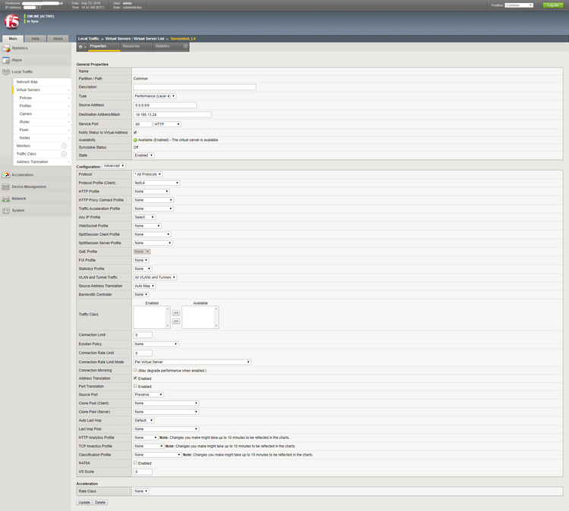Select the Statistics tab in tab bar
The image size is (569, 511).
[x=162, y=46]
